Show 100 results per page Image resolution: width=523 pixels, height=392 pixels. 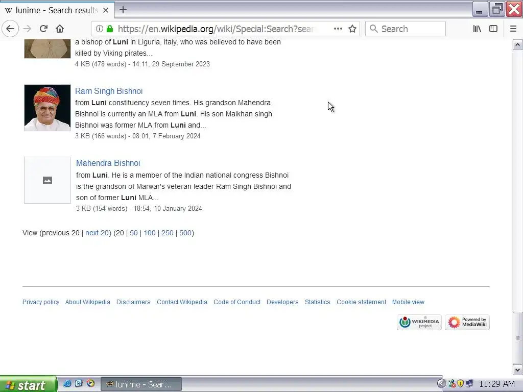click(x=150, y=233)
